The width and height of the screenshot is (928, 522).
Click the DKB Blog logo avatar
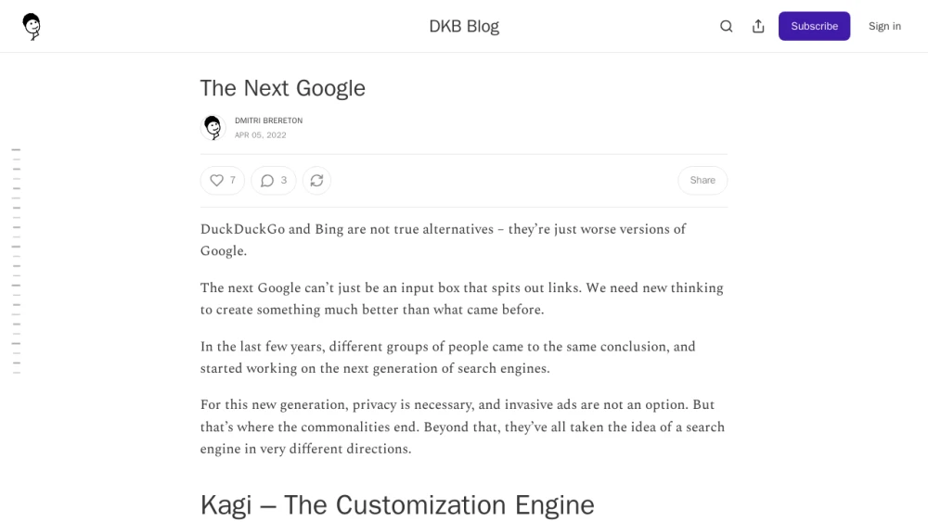32,26
